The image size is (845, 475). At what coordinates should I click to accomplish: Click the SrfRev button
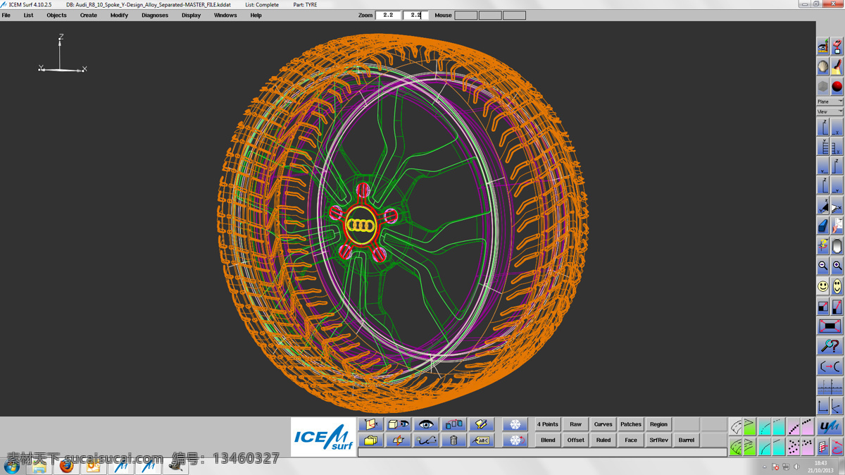[659, 440]
